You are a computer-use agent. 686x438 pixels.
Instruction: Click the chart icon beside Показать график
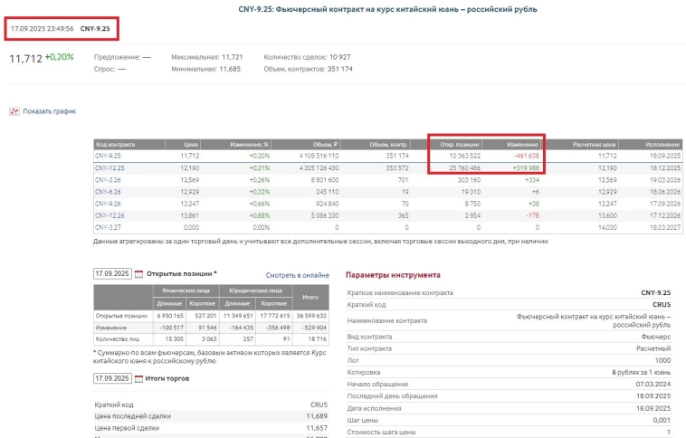(x=14, y=111)
